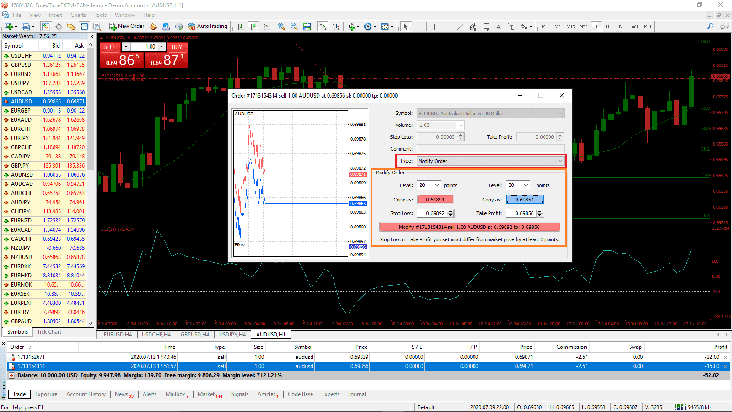Increase Take Profit with the up spinner arrow
The width and height of the screenshot is (732, 412).
point(539,211)
